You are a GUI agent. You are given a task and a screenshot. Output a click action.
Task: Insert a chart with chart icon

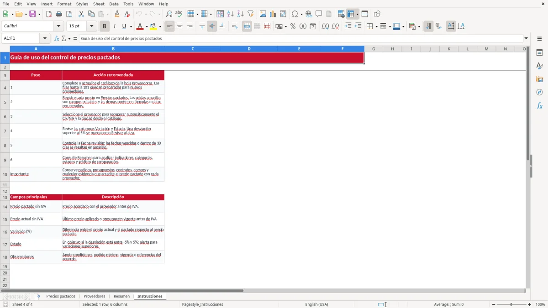(273, 14)
